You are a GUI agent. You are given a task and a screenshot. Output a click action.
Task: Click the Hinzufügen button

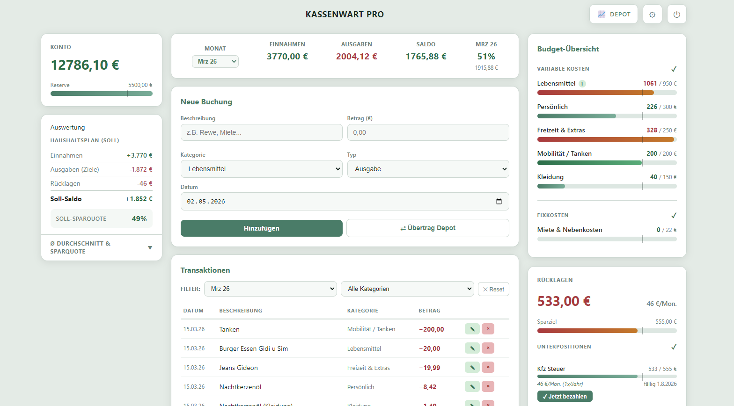pos(262,228)
